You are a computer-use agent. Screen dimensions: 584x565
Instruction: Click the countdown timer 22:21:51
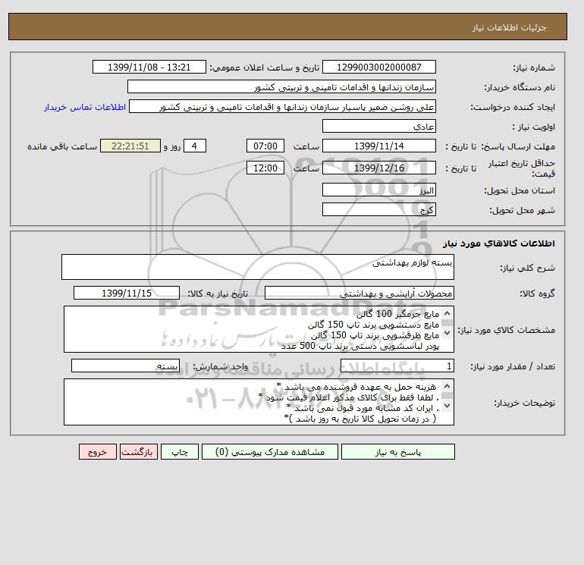click(130, 146)
